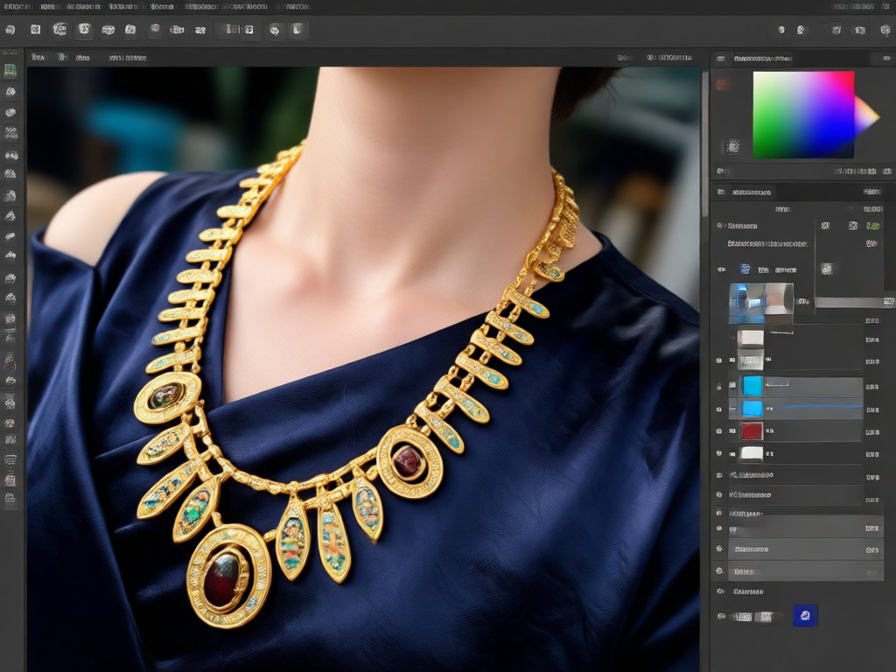Click the small icon left of the color field

(732, 147)
